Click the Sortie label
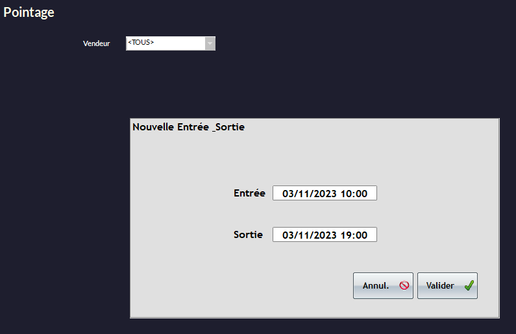The width and height of the screenshot is (516, 334). click(x=248, y=235)
